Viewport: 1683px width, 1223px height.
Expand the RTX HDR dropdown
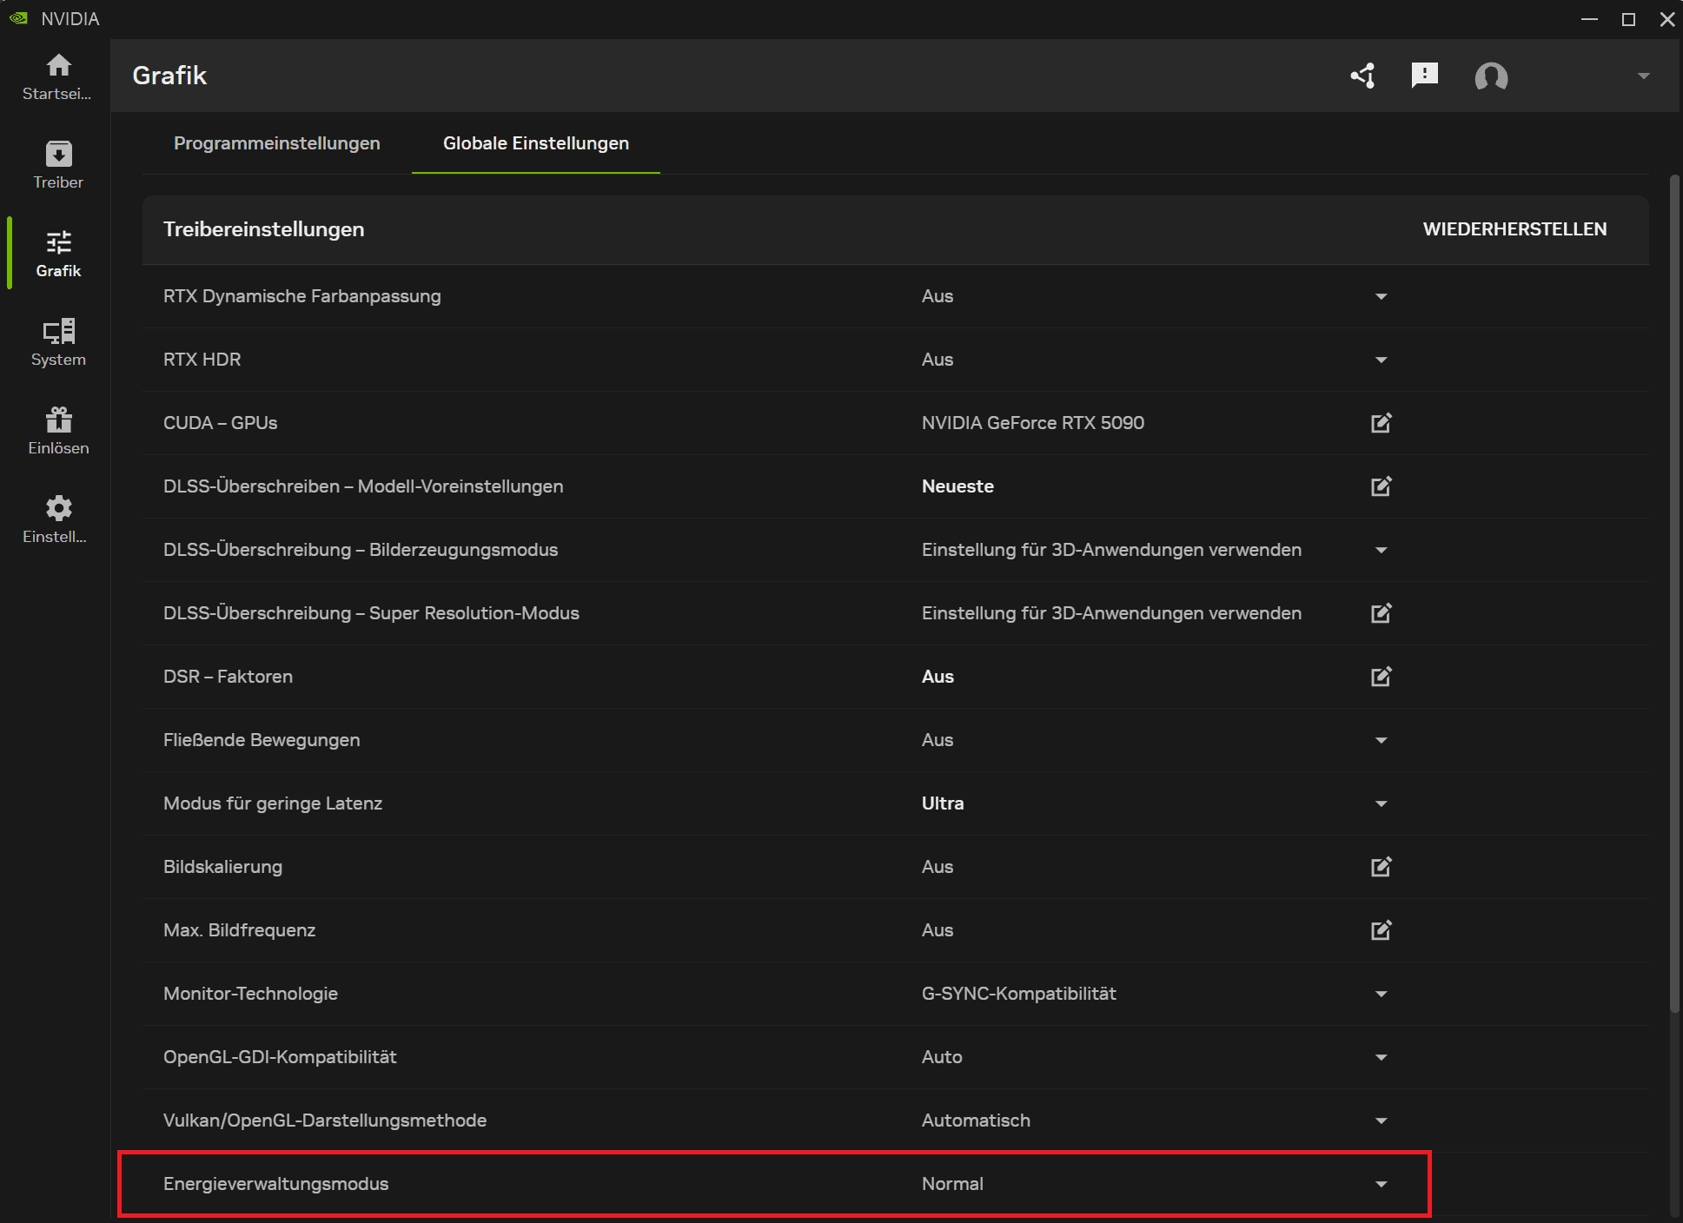tap(1381, 359)
